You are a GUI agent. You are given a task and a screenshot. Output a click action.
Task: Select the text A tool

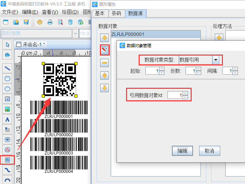7,119
